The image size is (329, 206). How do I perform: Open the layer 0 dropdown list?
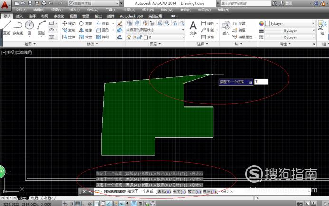coord(155,37)
